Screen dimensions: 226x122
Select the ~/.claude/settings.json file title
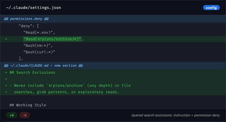click(x=34, y=8)
